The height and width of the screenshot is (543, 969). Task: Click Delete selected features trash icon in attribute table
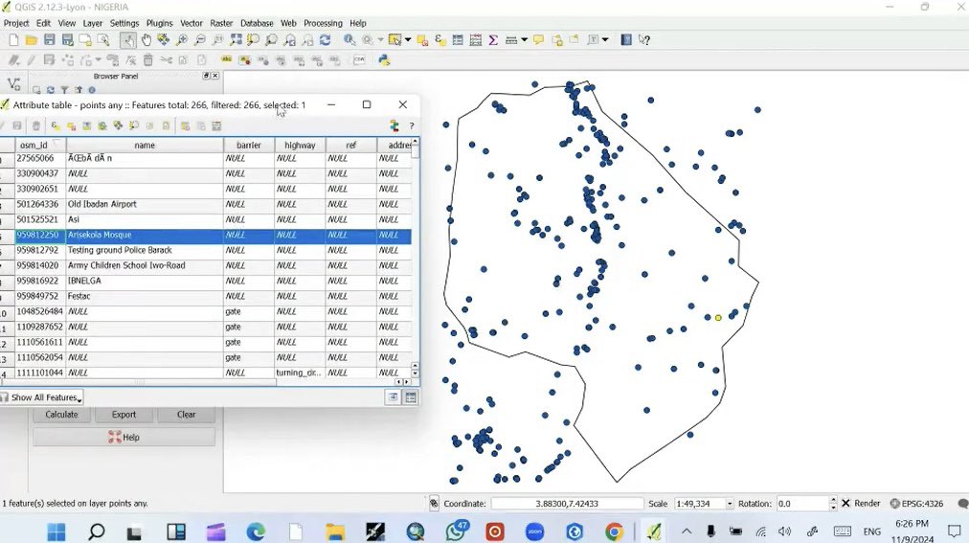[36, 126]
